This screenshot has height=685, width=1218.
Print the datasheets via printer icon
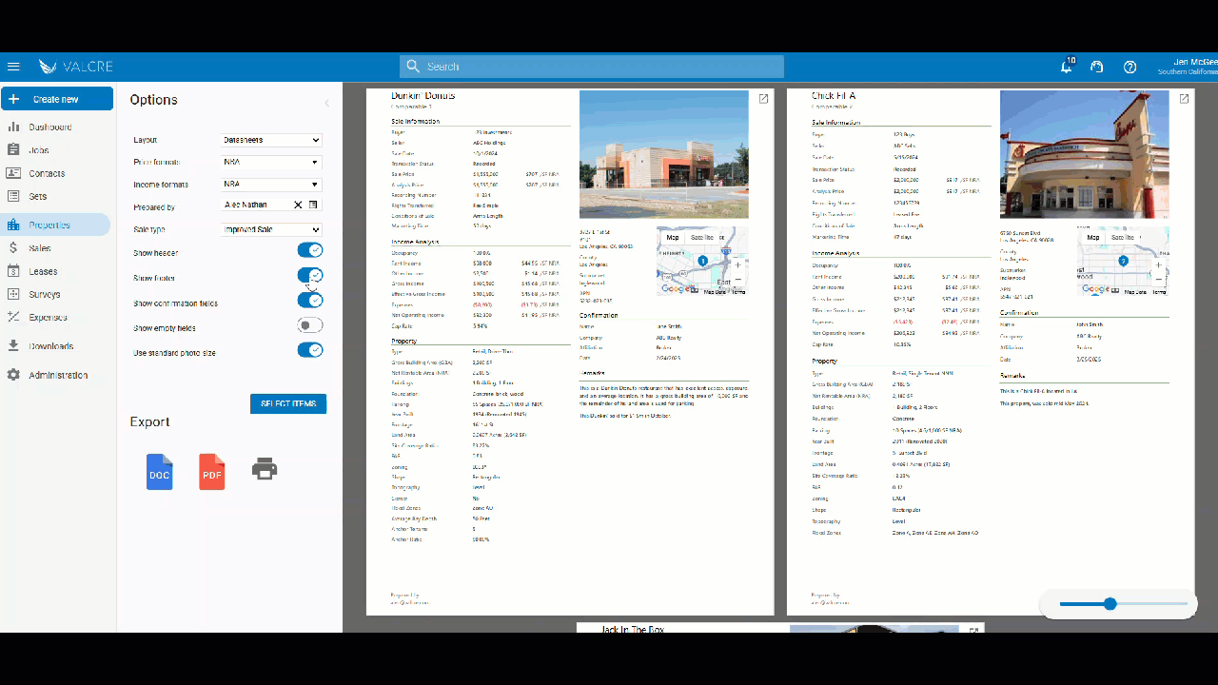tap(265, 469)
